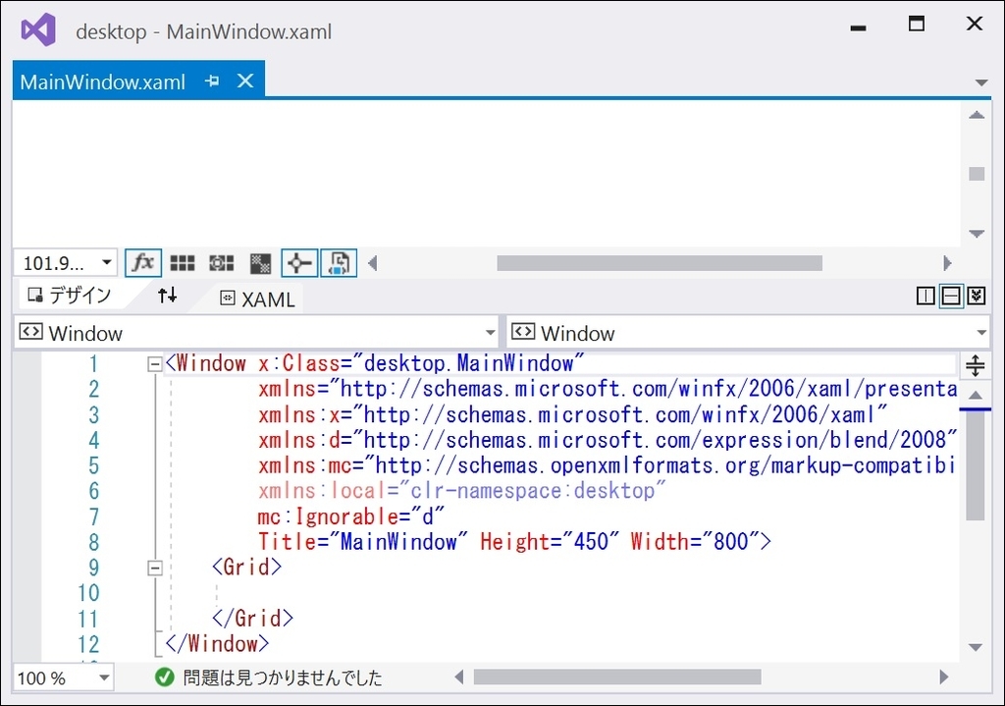This screenshot has width=1005, height=706.
Task: Click the 問題は見つかりませんでした status text
Action: [x=283, y=678]
